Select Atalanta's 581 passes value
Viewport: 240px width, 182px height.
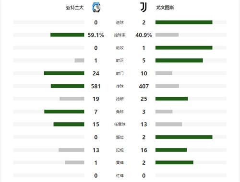[96, 86]
